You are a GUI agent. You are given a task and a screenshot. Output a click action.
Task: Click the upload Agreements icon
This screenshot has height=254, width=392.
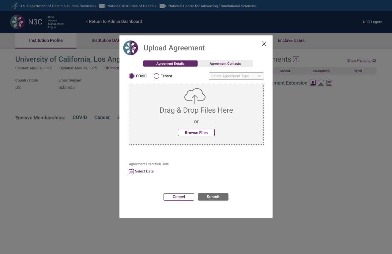click(296, 59)
